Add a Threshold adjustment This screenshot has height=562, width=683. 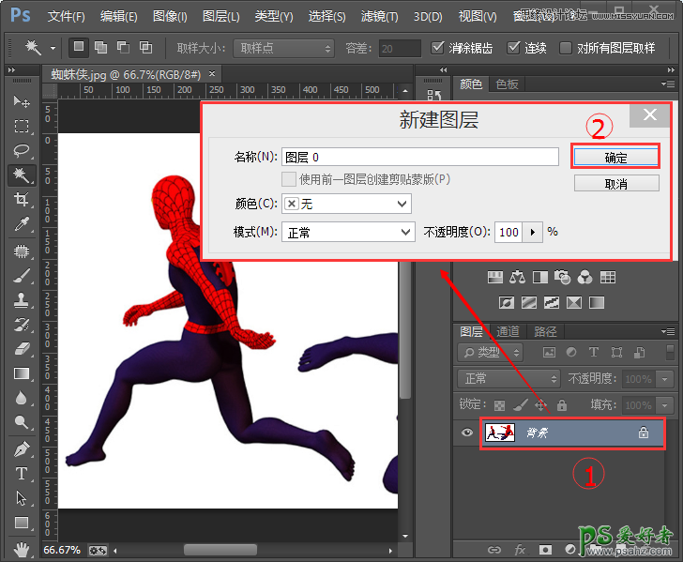(552, 302)
